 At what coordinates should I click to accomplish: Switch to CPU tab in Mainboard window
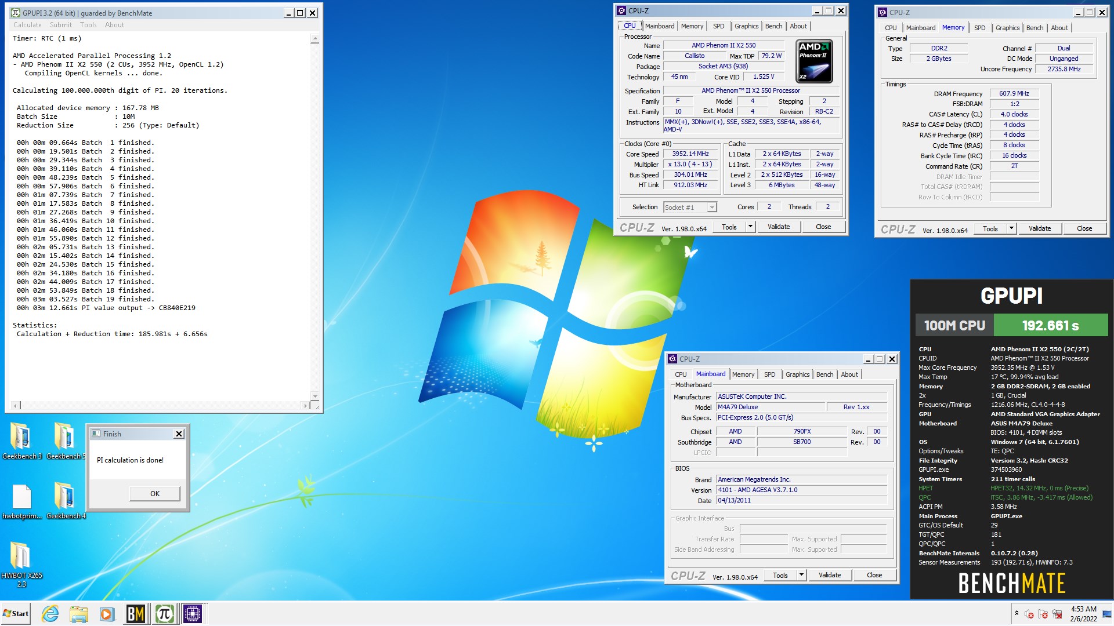(x=681, y=374)
